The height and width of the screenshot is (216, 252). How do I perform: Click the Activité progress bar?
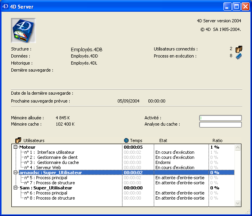coord(220,118)
